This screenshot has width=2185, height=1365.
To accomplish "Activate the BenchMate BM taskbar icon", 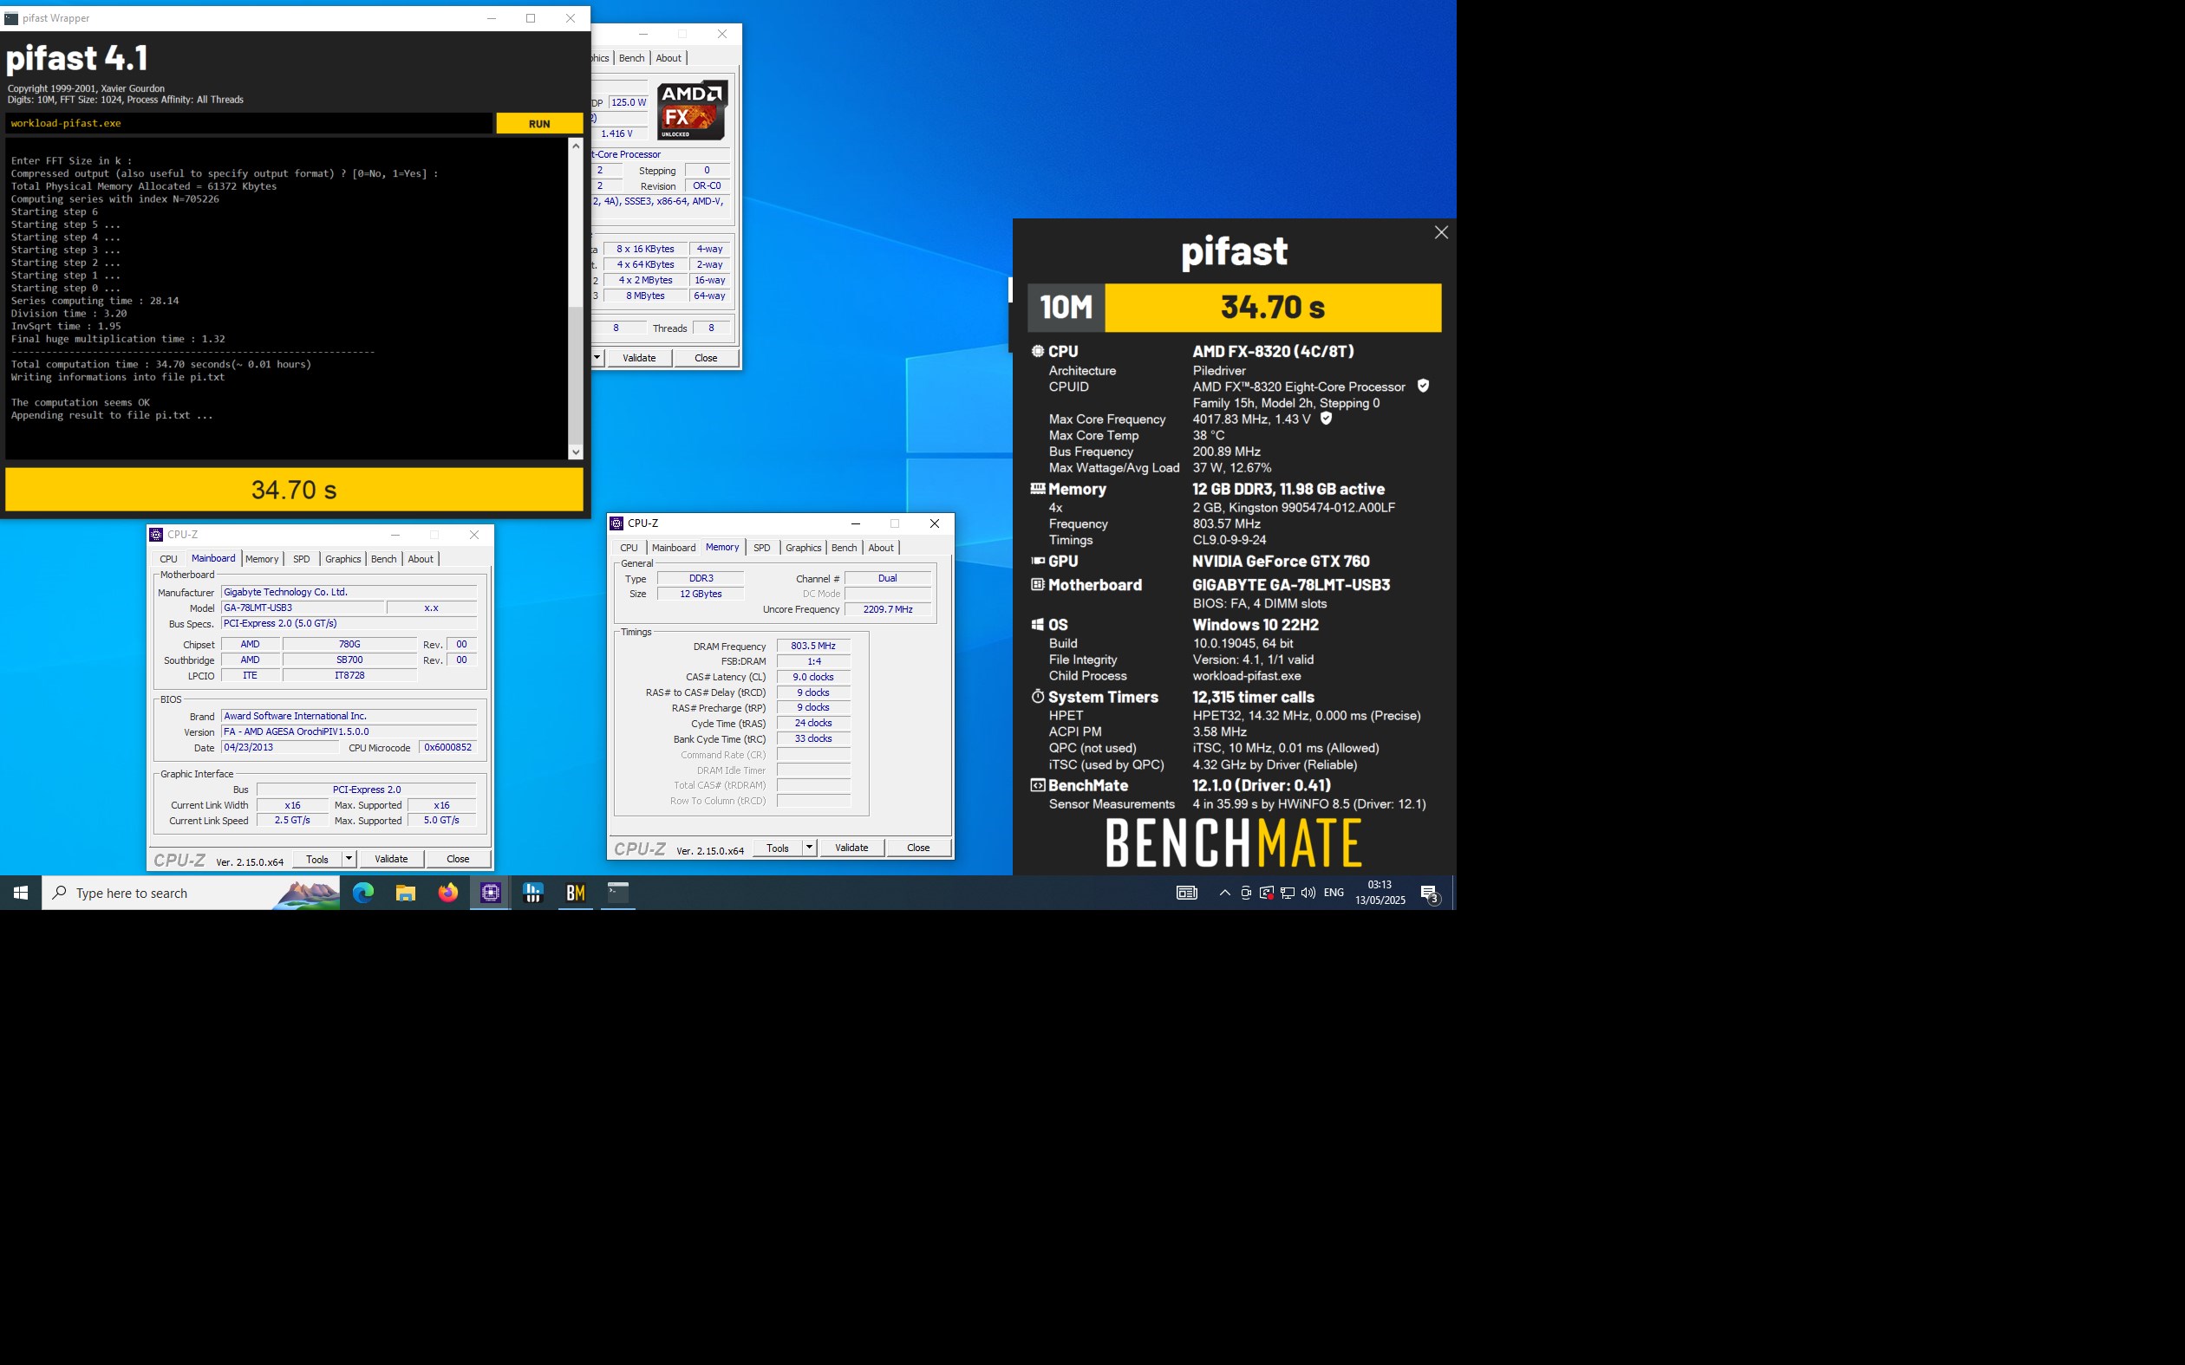I will 575,893.
